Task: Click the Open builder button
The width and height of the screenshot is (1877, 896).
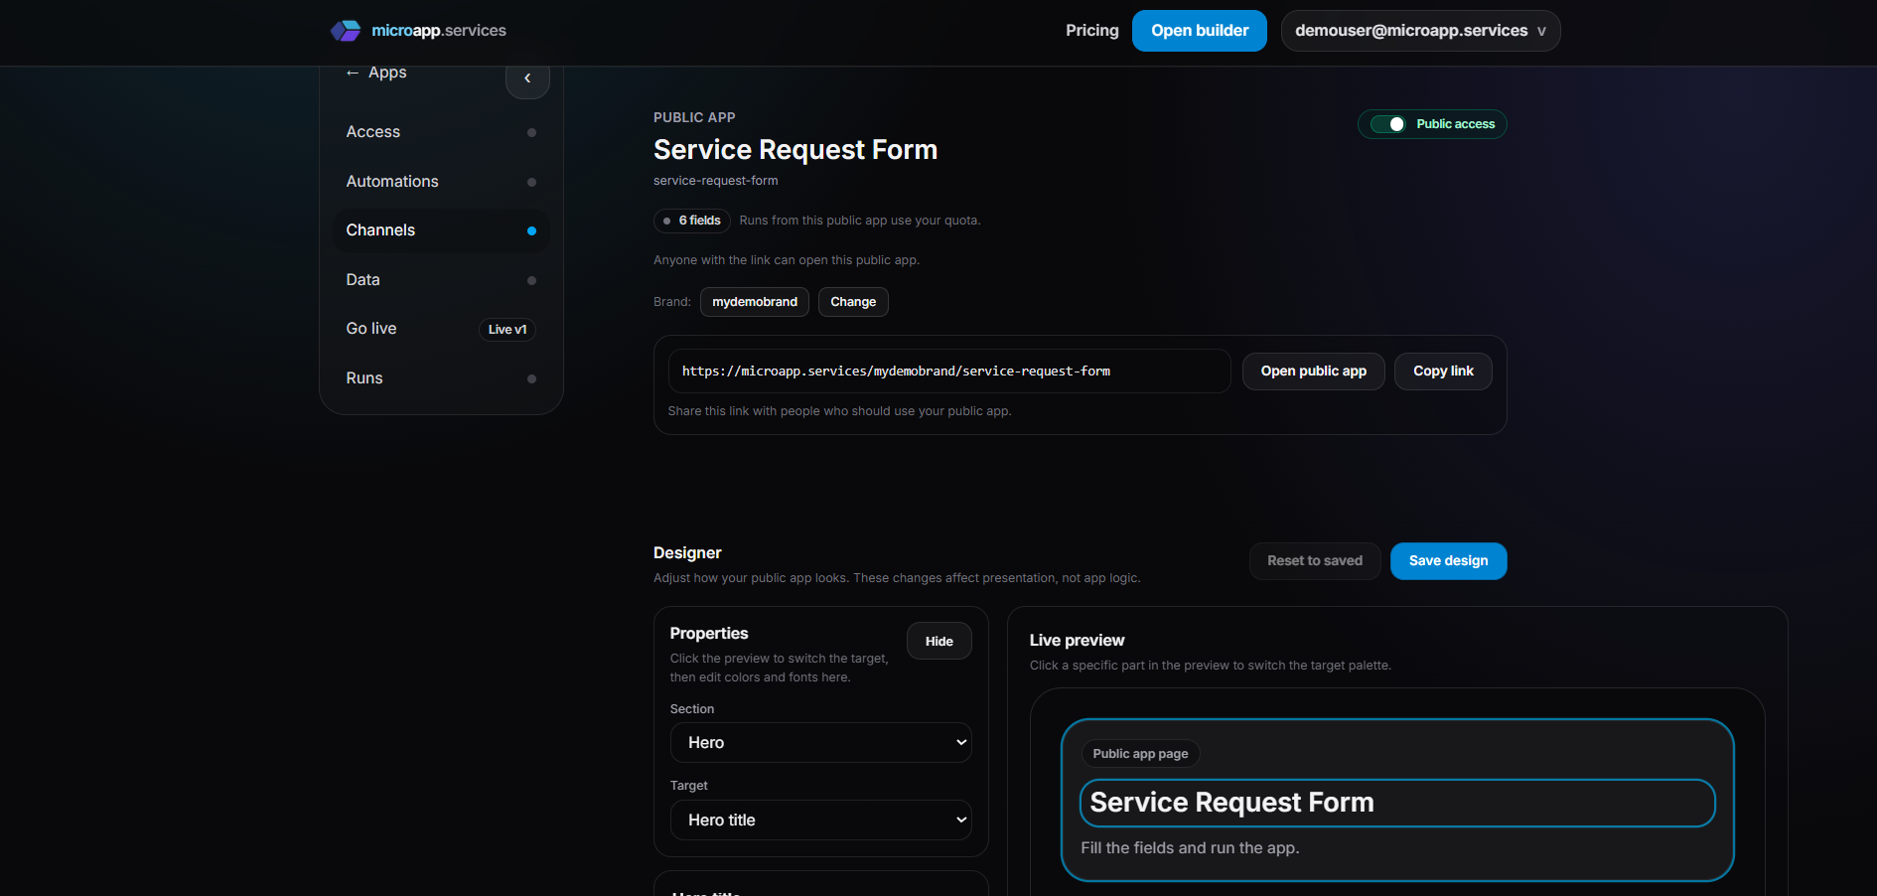Action: point(1199,31)
